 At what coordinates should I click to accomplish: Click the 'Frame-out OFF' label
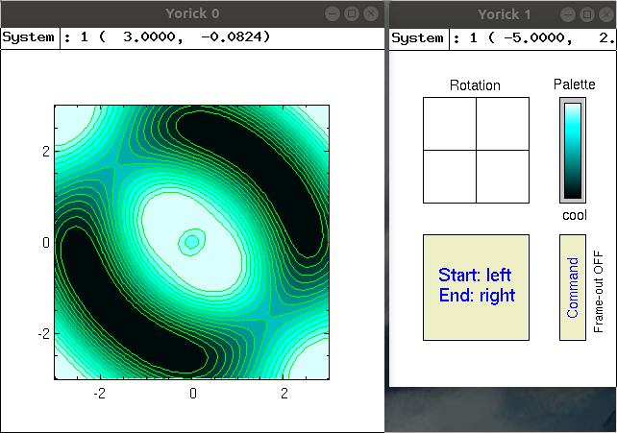tap(598, 292)
